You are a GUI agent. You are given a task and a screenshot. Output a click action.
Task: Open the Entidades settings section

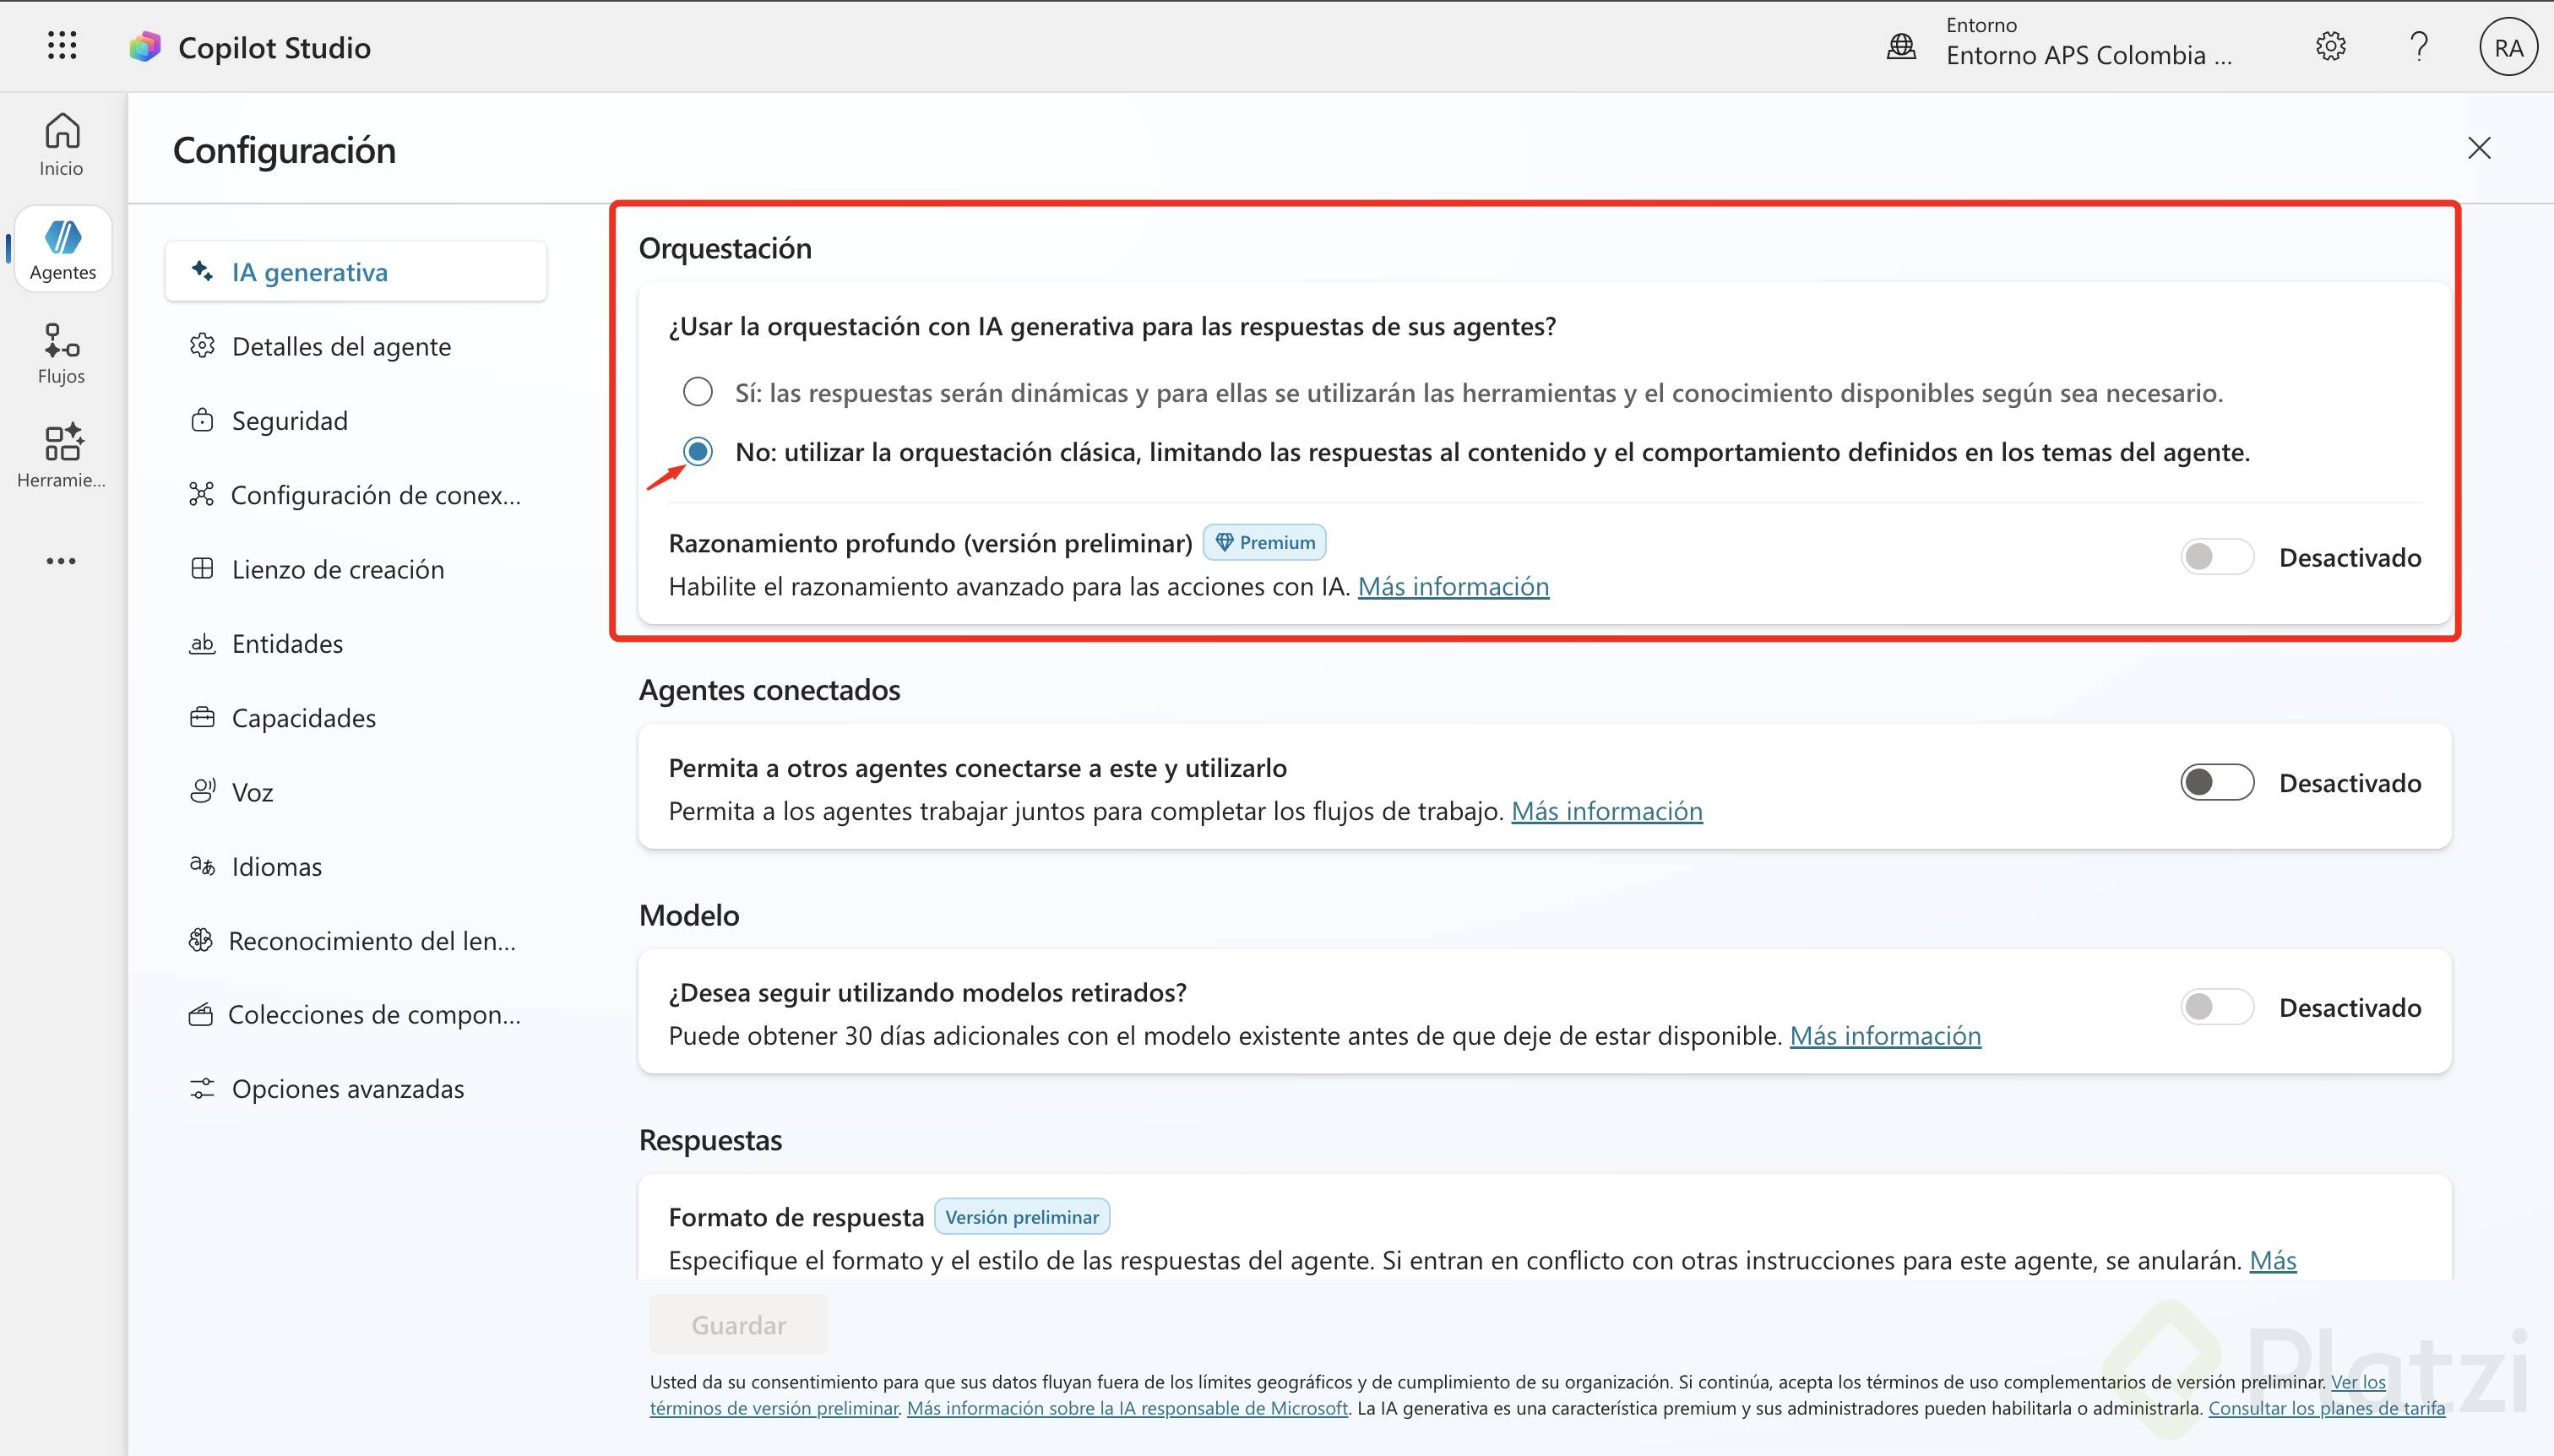tap(287, 644)
